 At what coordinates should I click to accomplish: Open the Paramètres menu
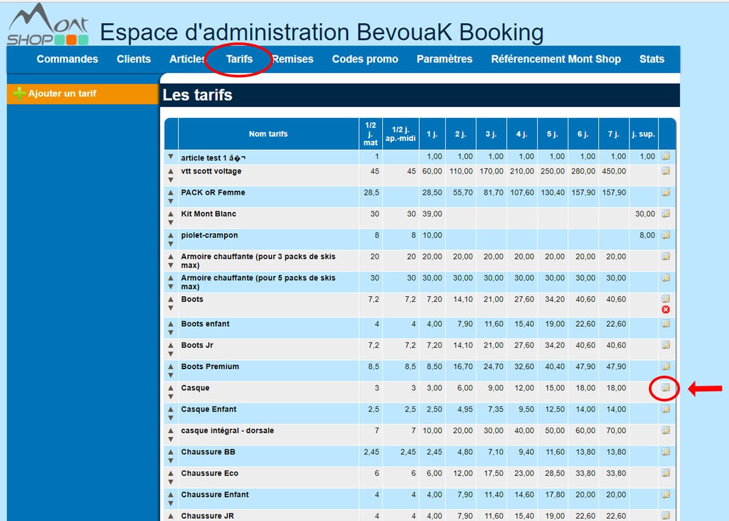click(445, 59)
